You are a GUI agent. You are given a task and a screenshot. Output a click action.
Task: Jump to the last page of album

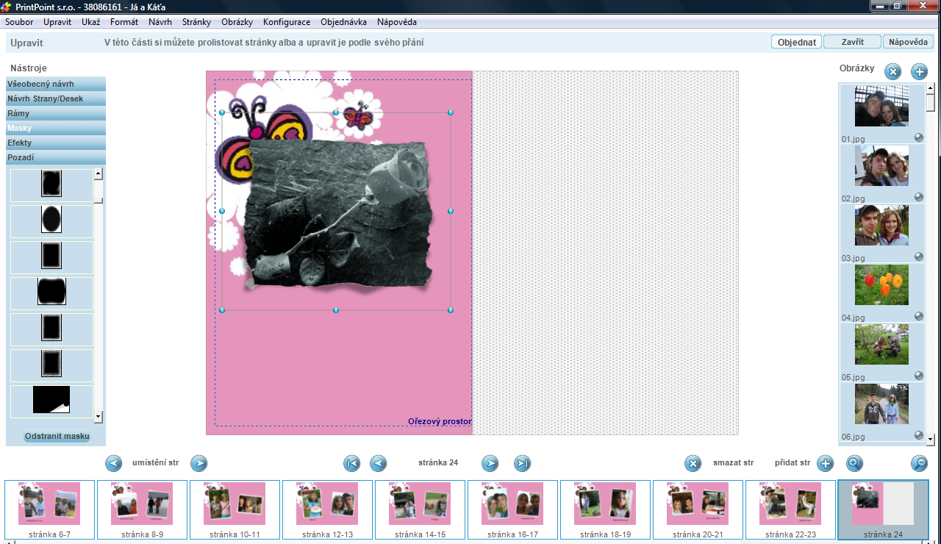pos(523,463)
